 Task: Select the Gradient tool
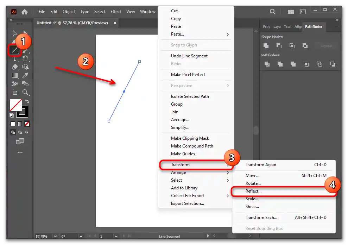coord(15,75)
